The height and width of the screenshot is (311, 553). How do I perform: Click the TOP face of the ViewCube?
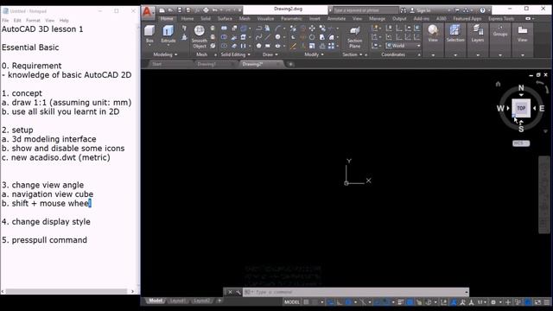[521, 108]
